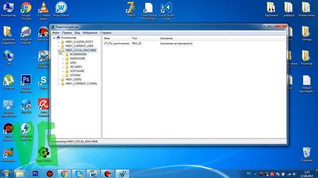This screenshot has height=178, width=318.
Task: Open Adobe Photoshop desktop shortcut
Action: coord(26,84)
